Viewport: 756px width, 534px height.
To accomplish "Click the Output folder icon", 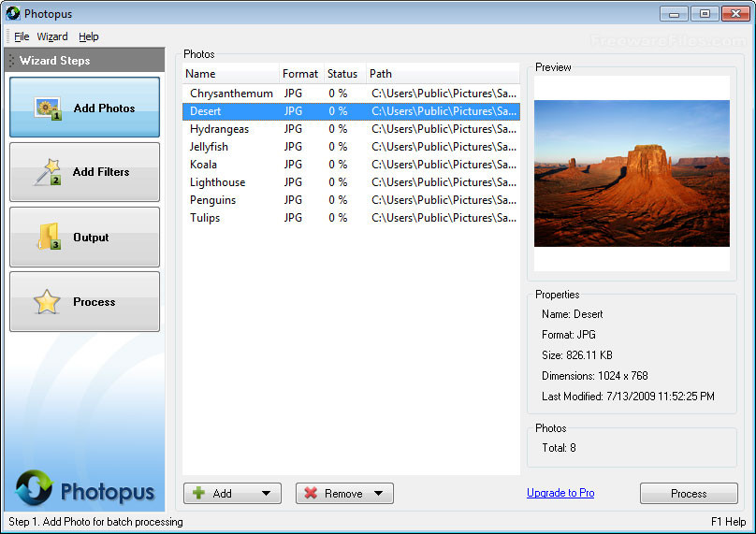I will [x=50, y=237].
